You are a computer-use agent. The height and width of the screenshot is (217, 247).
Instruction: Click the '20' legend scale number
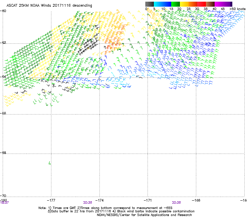[180, 9]
